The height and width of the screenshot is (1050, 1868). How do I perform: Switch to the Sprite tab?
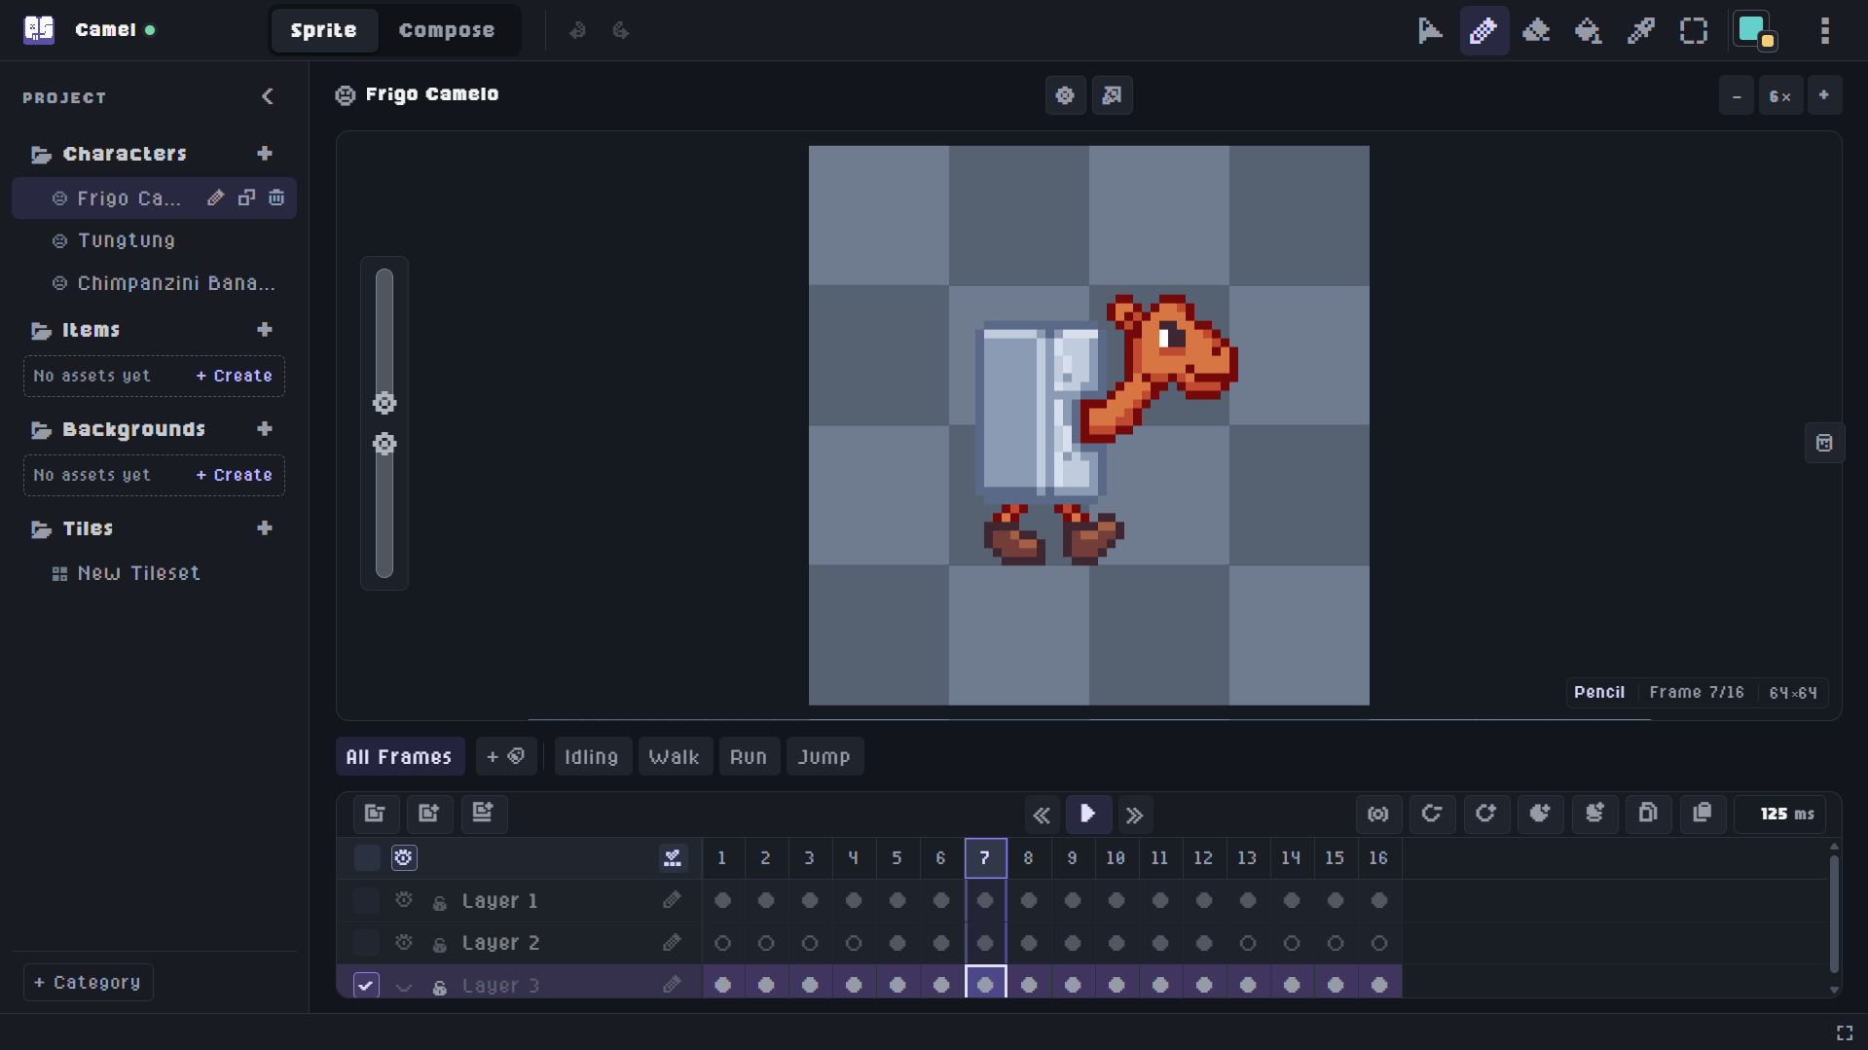[323, 31]
